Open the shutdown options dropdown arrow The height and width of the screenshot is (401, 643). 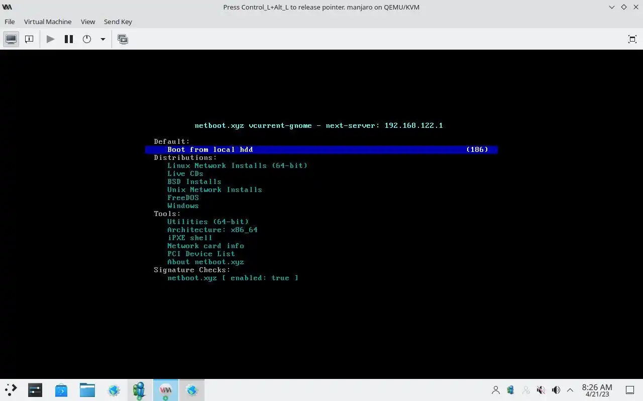(103, 39)
